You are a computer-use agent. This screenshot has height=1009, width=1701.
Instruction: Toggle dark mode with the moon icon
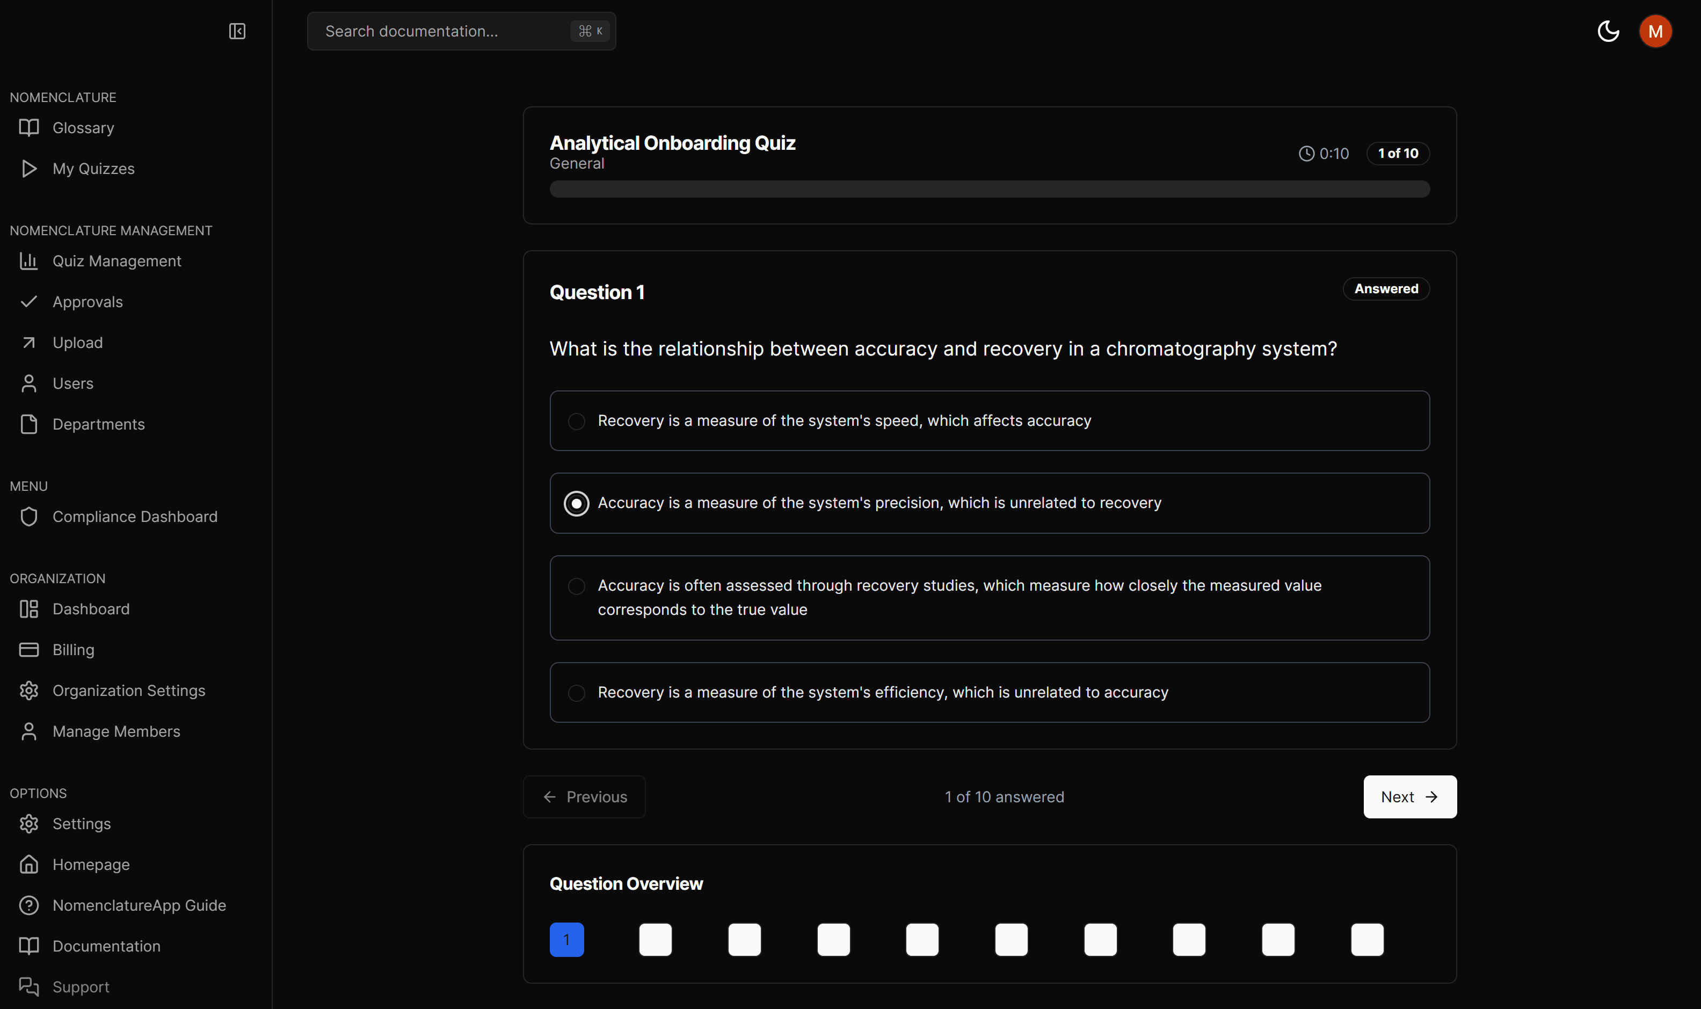click(1608, 31)
